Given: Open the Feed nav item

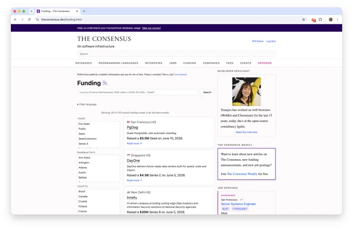Looking at the screenshot, I should pos(230,63).
